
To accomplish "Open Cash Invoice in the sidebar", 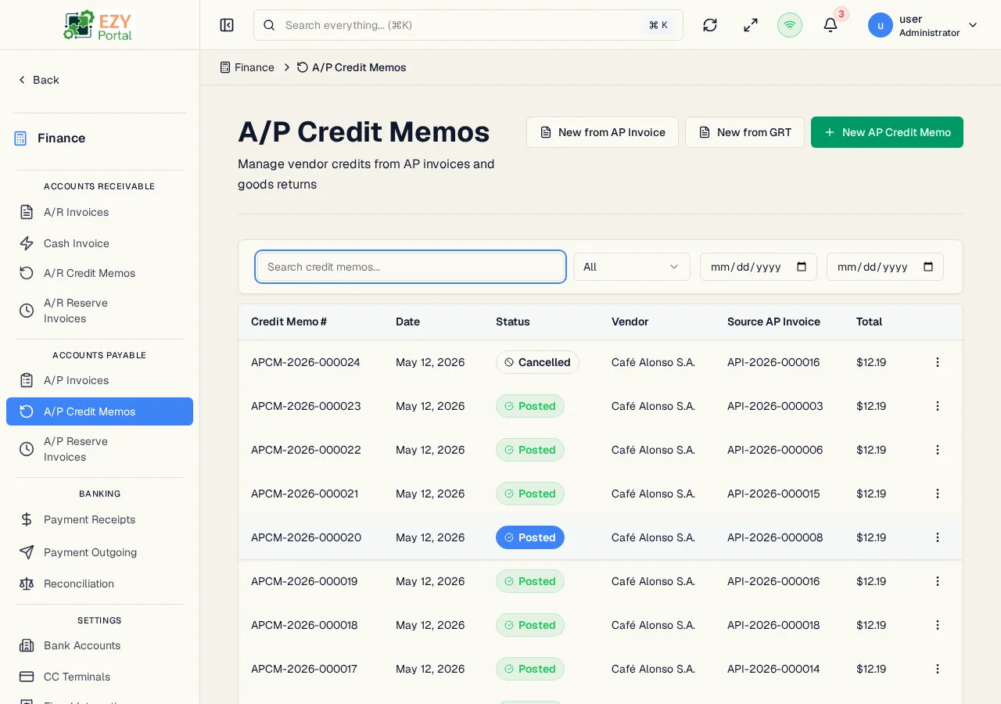I will (x=99, y=243).
